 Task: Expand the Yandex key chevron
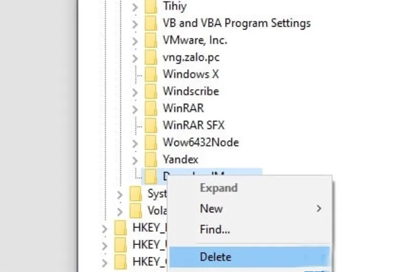[x=135, y=159]
